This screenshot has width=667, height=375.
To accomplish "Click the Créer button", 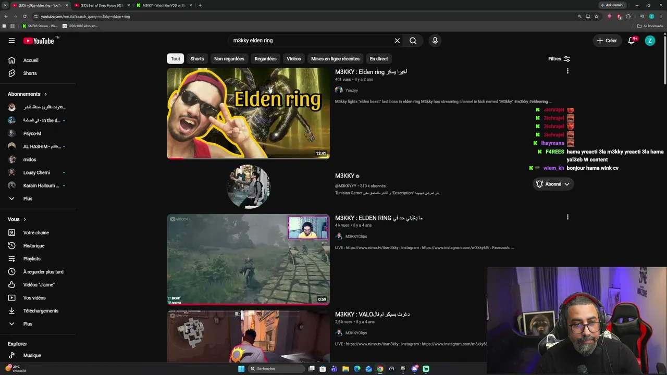I will tap(607, 41).
